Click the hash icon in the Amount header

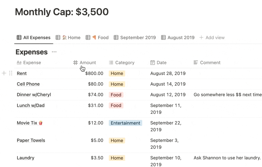[x=75, y=62]
